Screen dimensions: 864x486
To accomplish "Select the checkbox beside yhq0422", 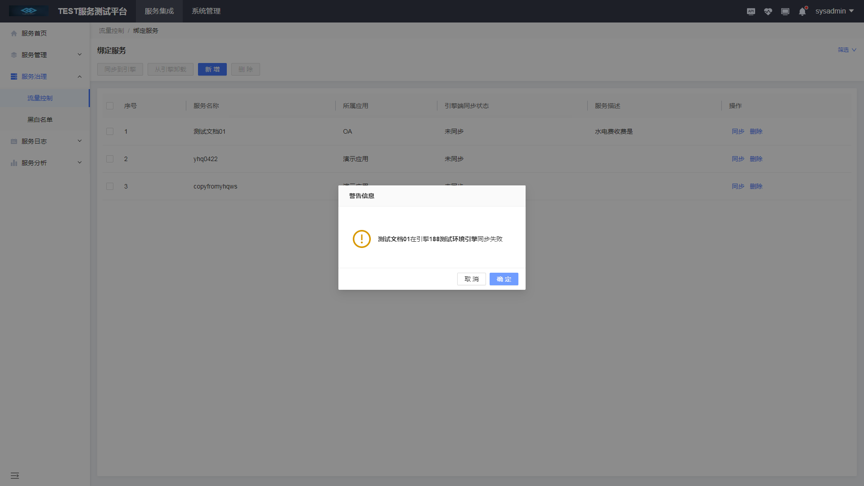I will [x=110, y=159].
